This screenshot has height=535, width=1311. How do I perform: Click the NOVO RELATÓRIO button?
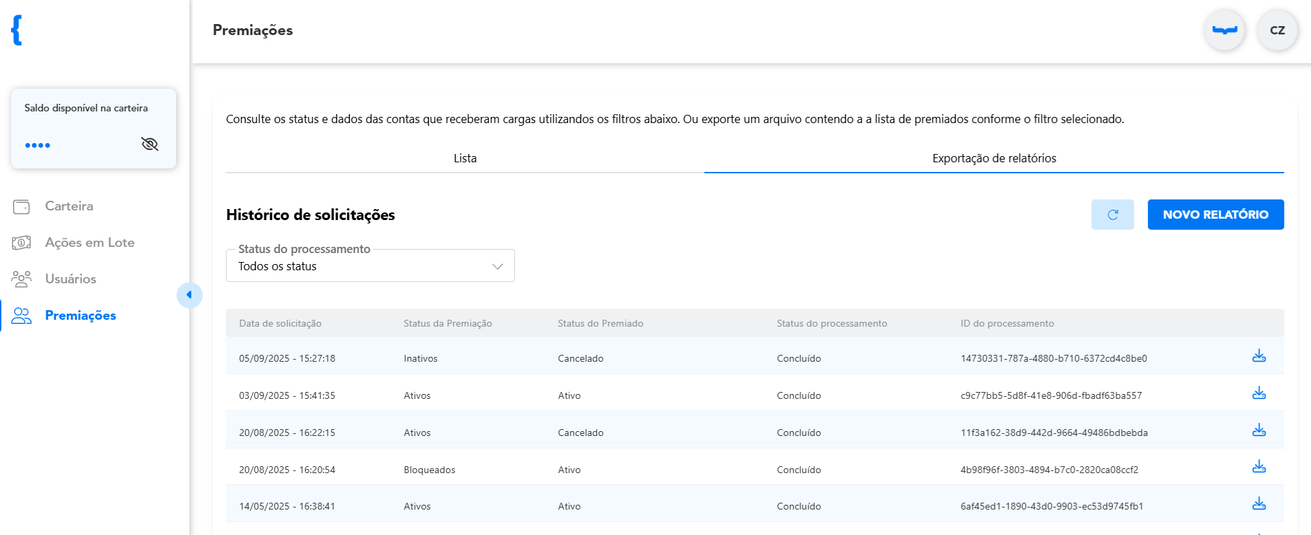(1215, 215)
